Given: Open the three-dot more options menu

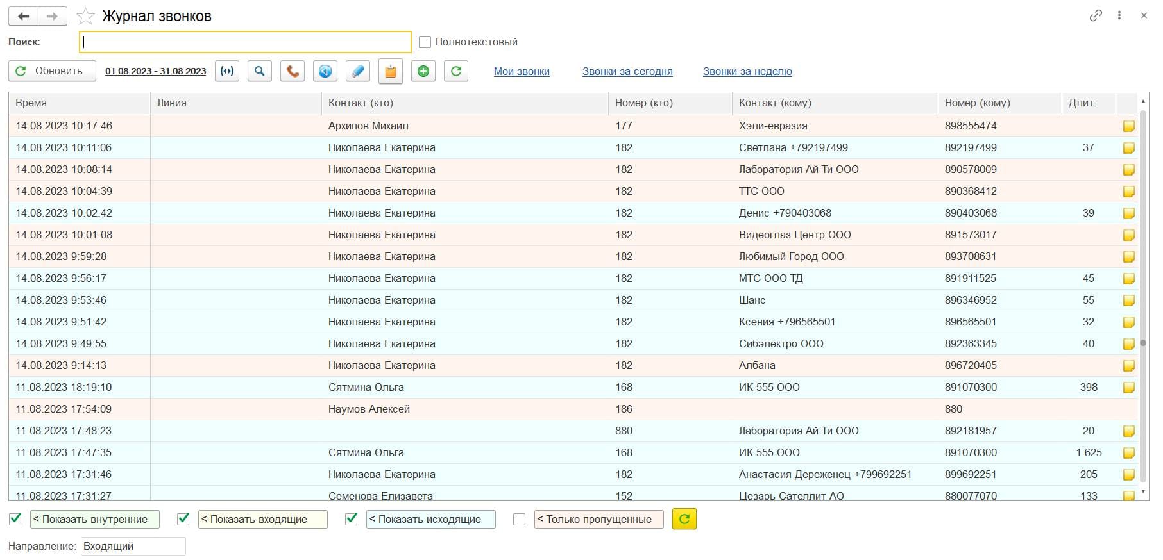Looking at the screenshot, I should tap(1119, 15).
